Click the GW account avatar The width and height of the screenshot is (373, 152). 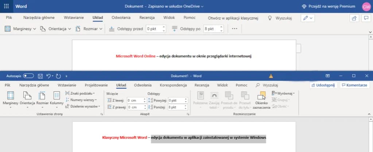click(x=366, y=7)
